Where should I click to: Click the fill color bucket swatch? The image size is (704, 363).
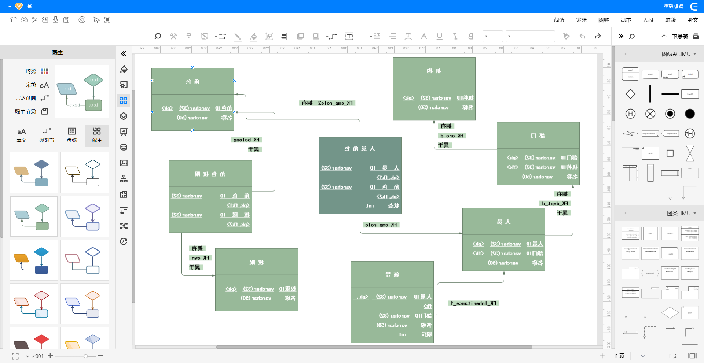tap(253, 36)
